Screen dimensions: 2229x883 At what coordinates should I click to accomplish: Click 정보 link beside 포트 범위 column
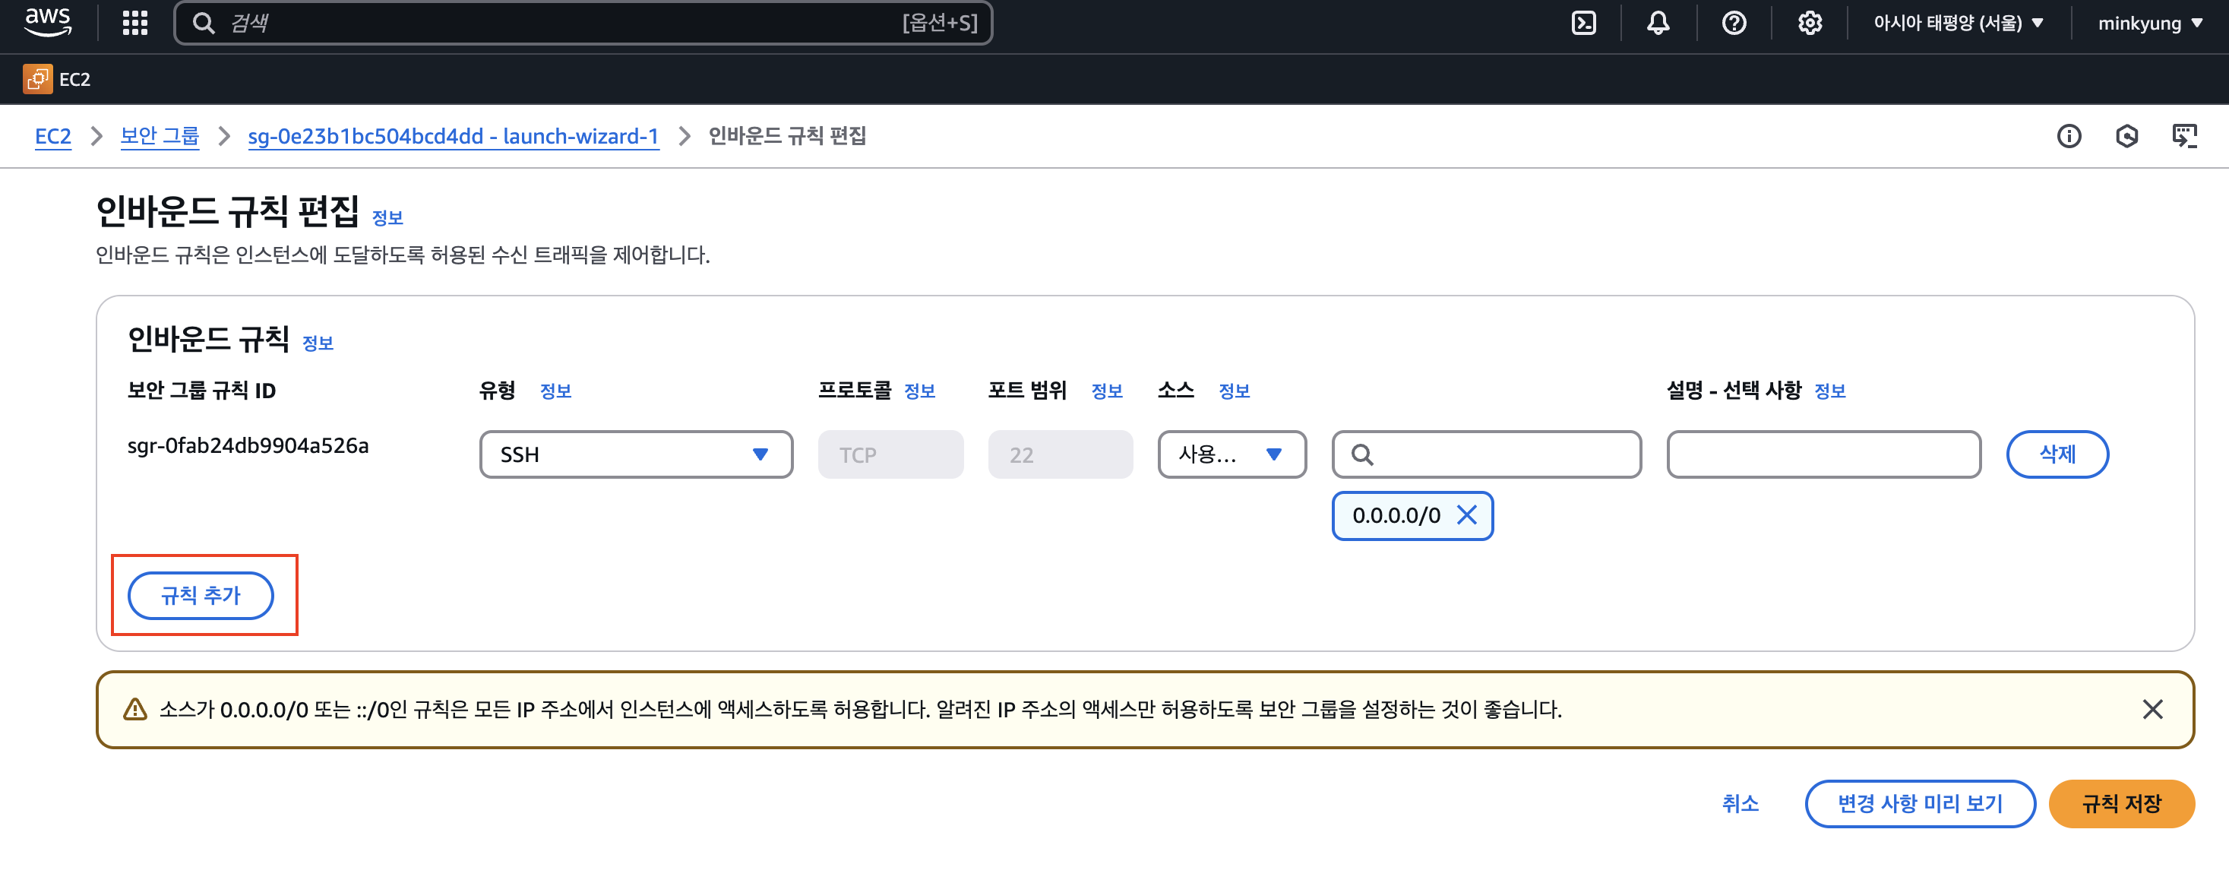click(x=1107, y=391)
